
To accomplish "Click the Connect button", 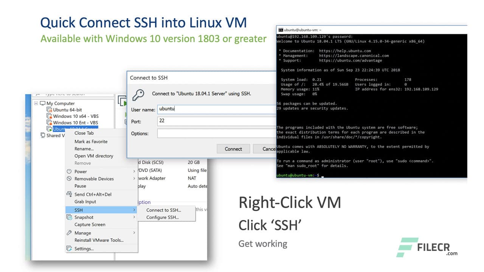I will (x=233, y=149).
